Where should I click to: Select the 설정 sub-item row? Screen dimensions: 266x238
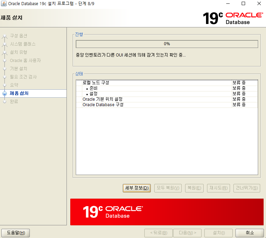(167, 94)
